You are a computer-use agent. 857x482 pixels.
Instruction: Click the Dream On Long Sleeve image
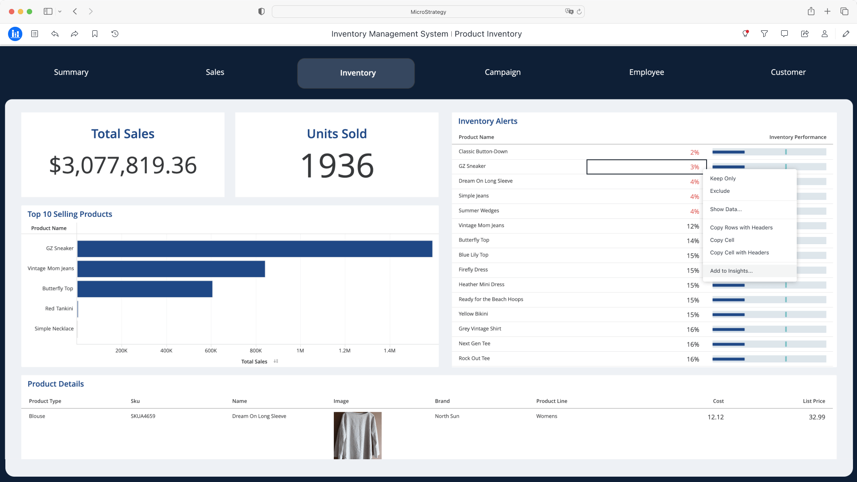click(x=358, y=435)
